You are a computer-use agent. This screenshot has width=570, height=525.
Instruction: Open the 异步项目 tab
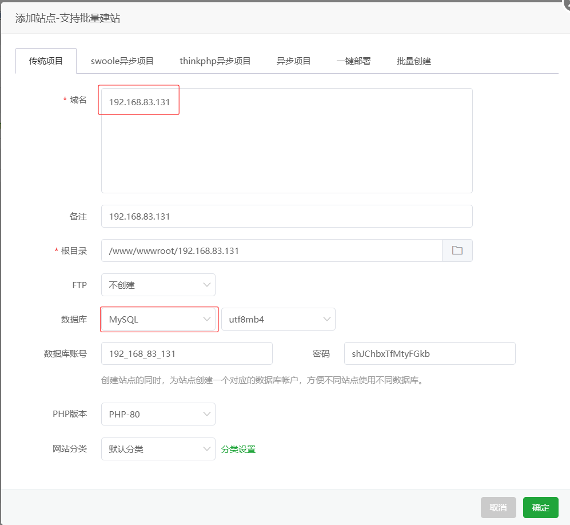[x=293, y=61]
